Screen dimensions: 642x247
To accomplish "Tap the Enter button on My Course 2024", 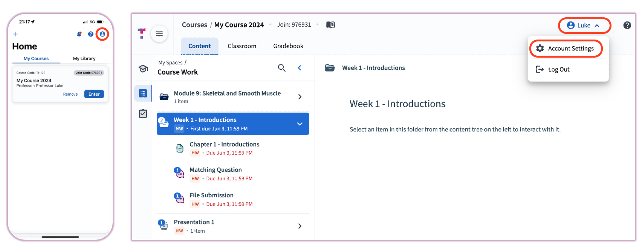I will point(94,94).
